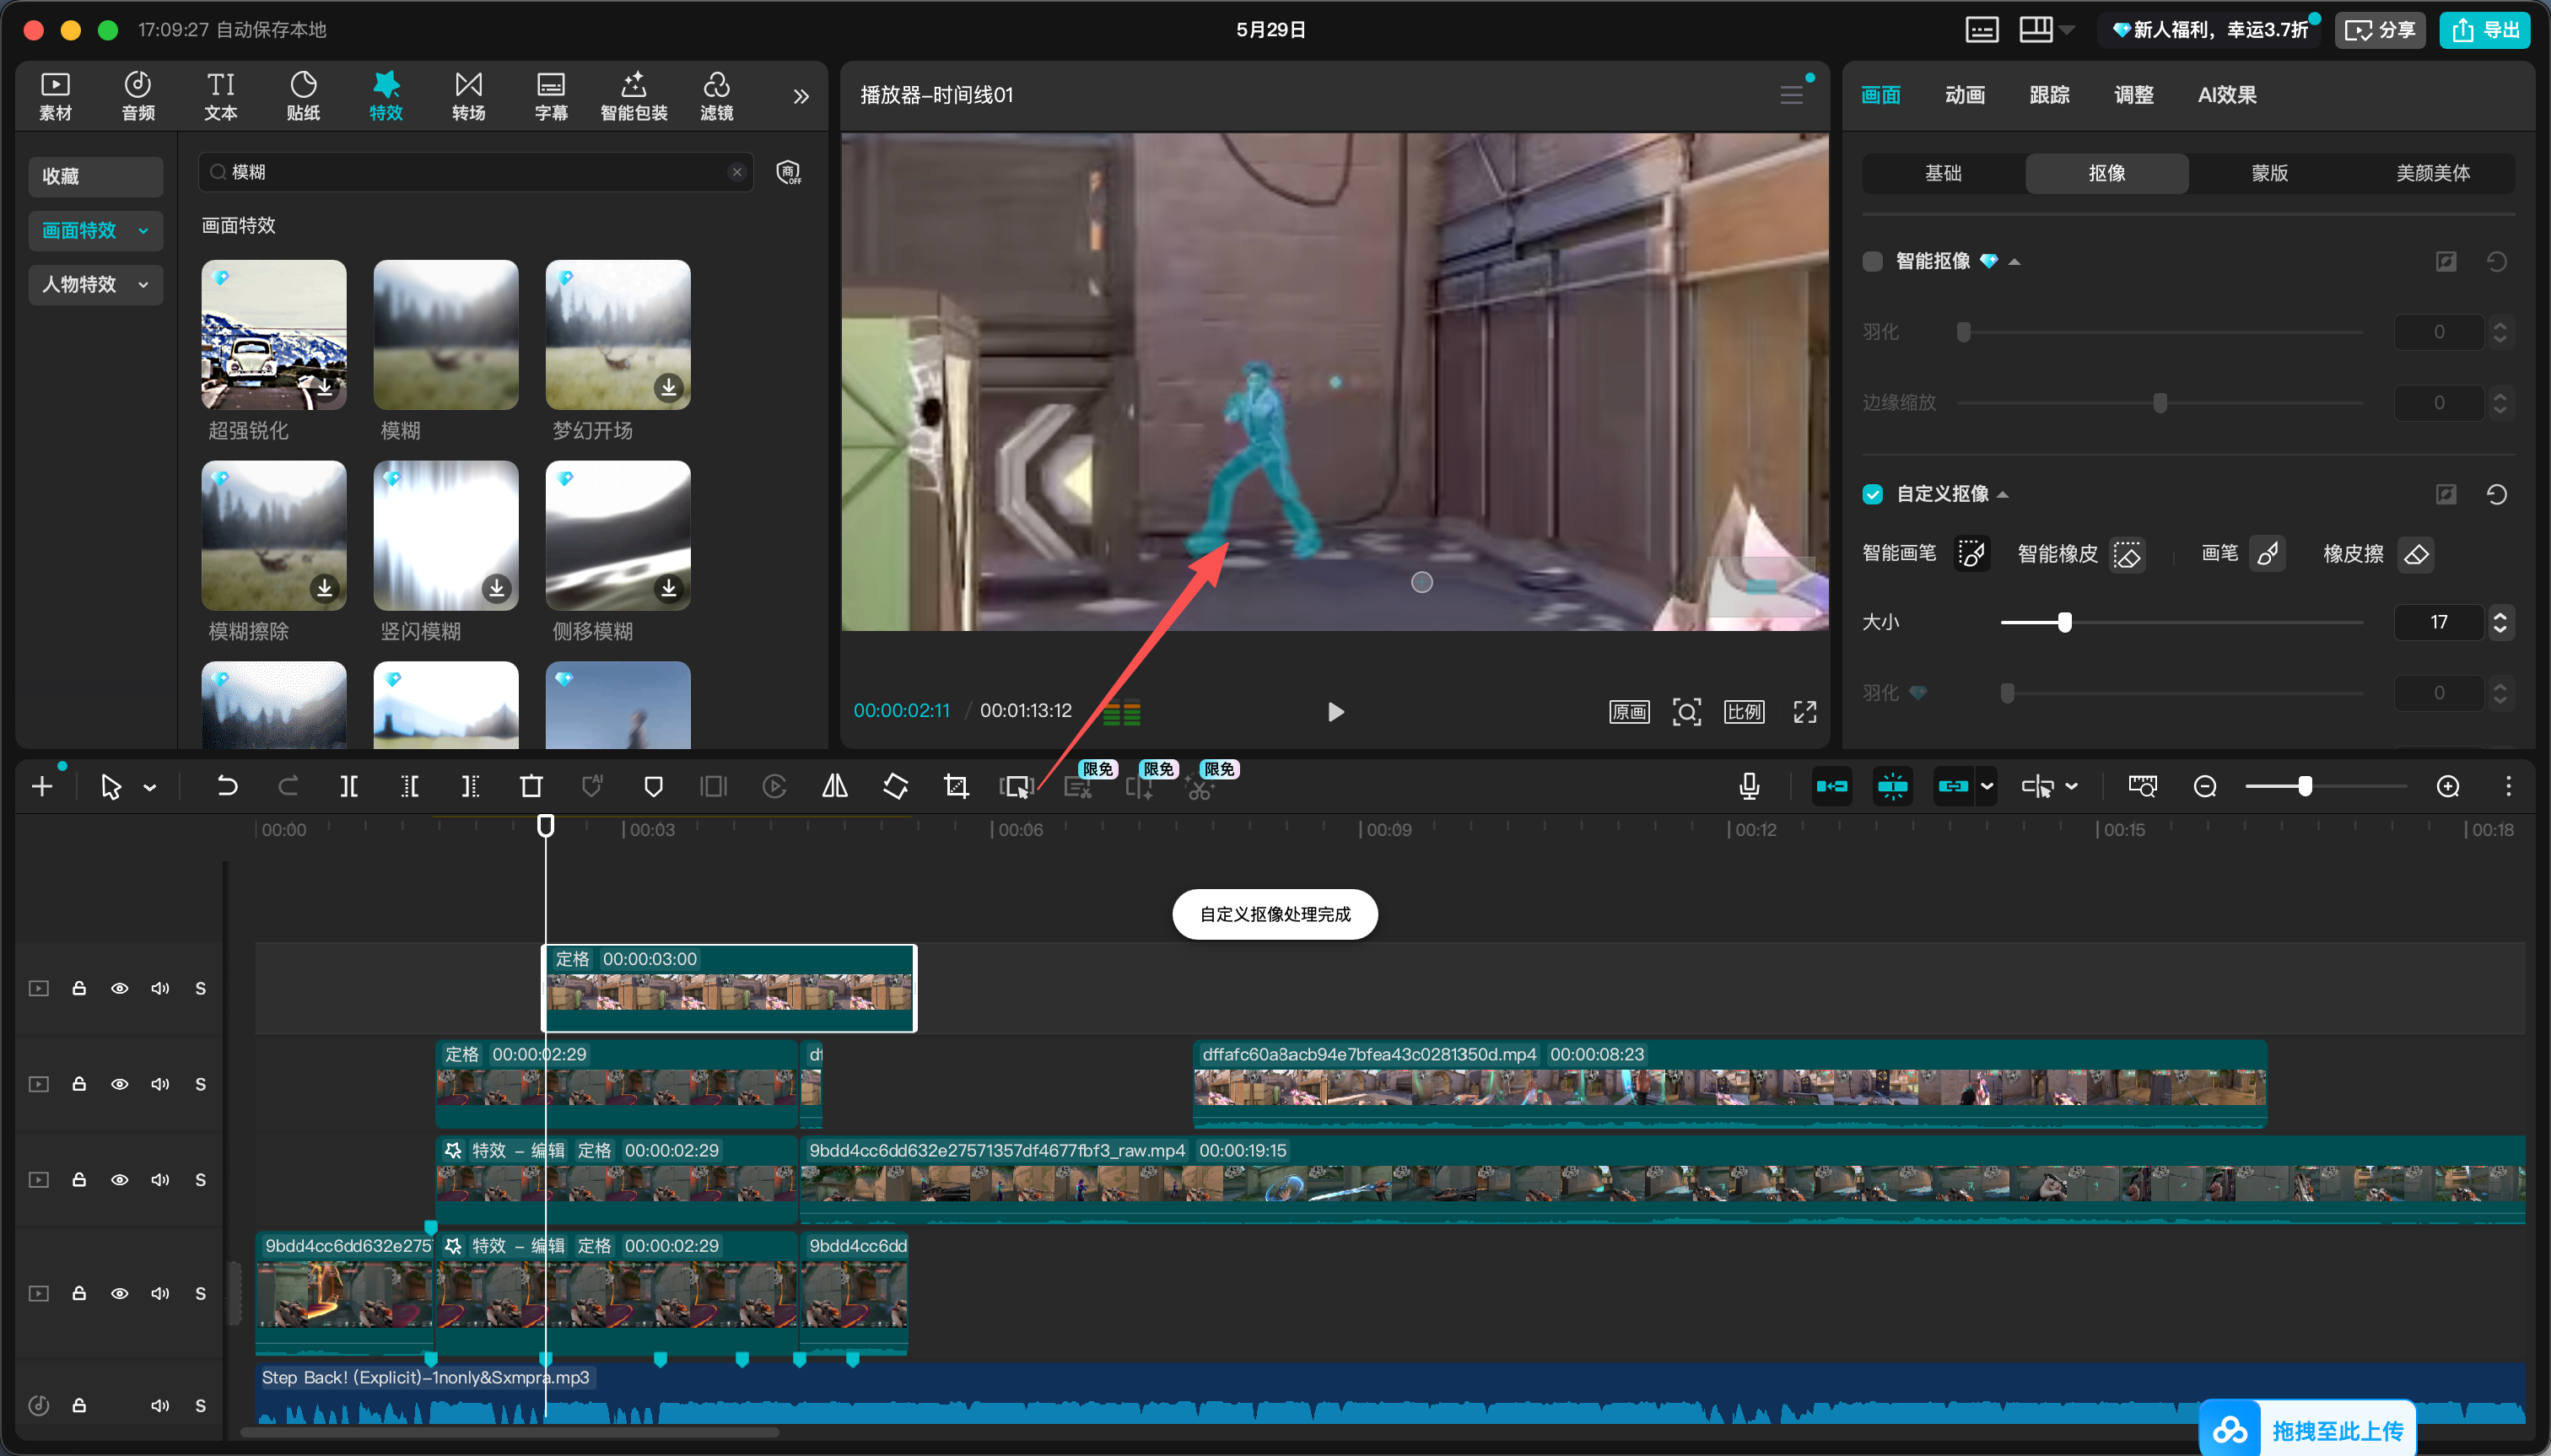The image size is (2551, 1456).
Task: Collapse the 自定义抠像 section arrow
Action: click(2003, 495)
